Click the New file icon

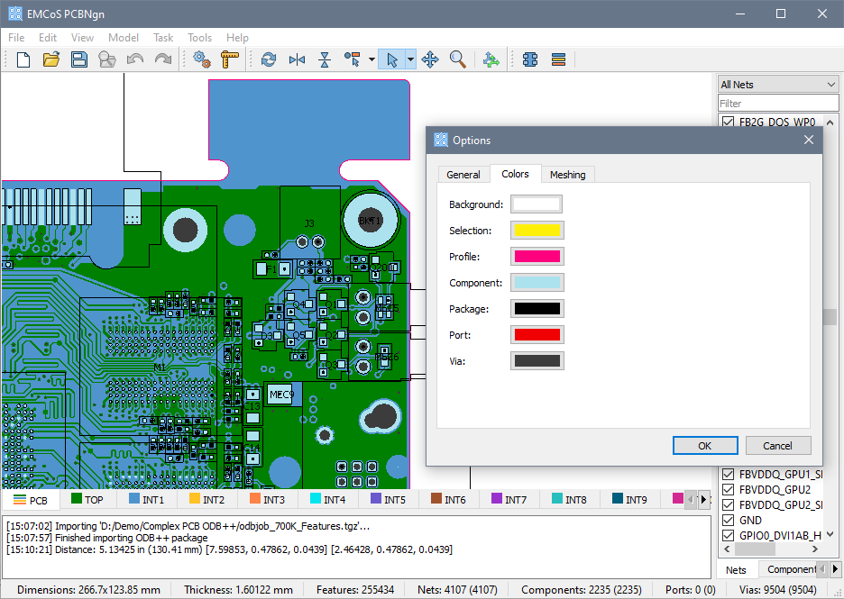pos(23,59)
